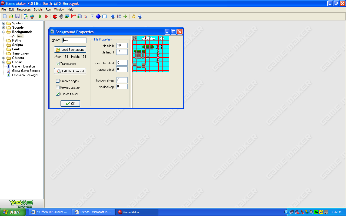Click the Create a Script icon

(x=79, y=16)
